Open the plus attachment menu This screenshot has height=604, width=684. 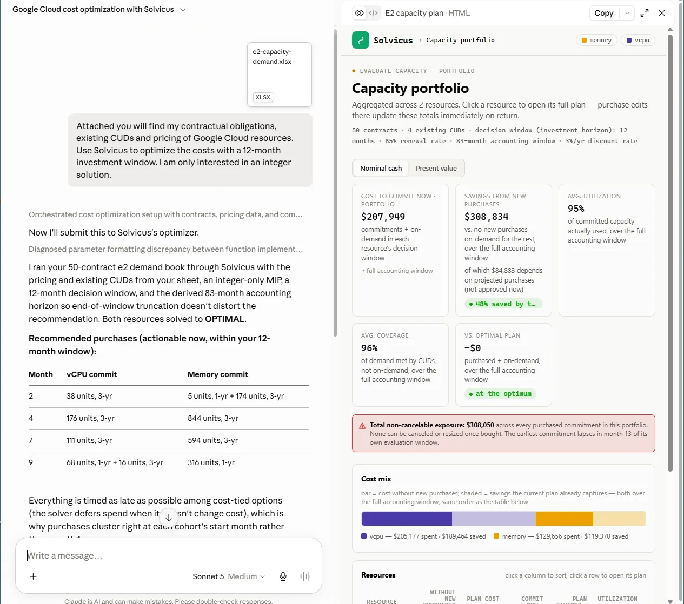coord(33,576)
